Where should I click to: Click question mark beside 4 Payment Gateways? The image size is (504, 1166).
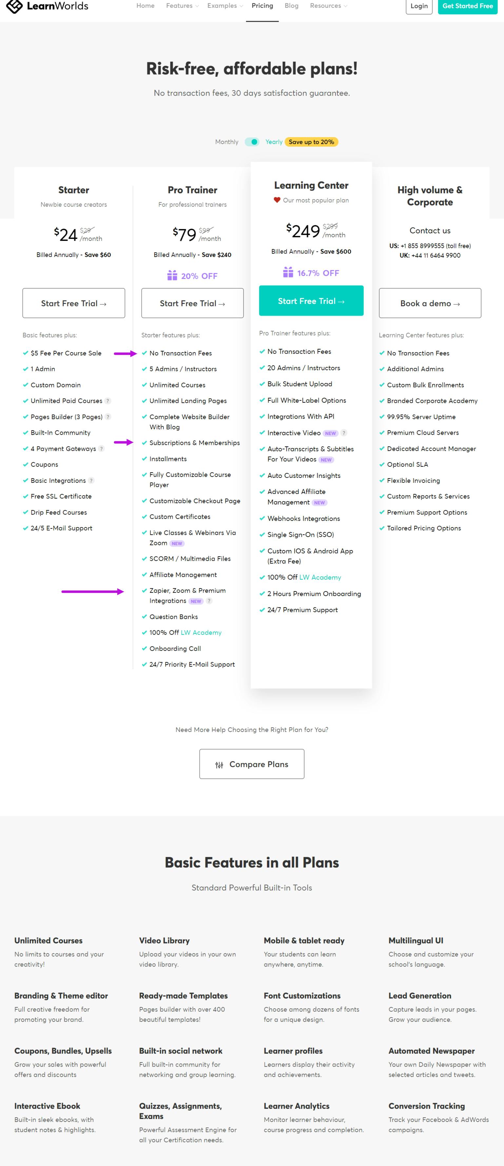click(101, 448)
